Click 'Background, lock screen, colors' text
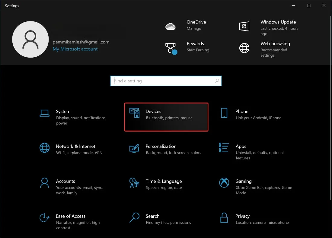 click(174, 153)
